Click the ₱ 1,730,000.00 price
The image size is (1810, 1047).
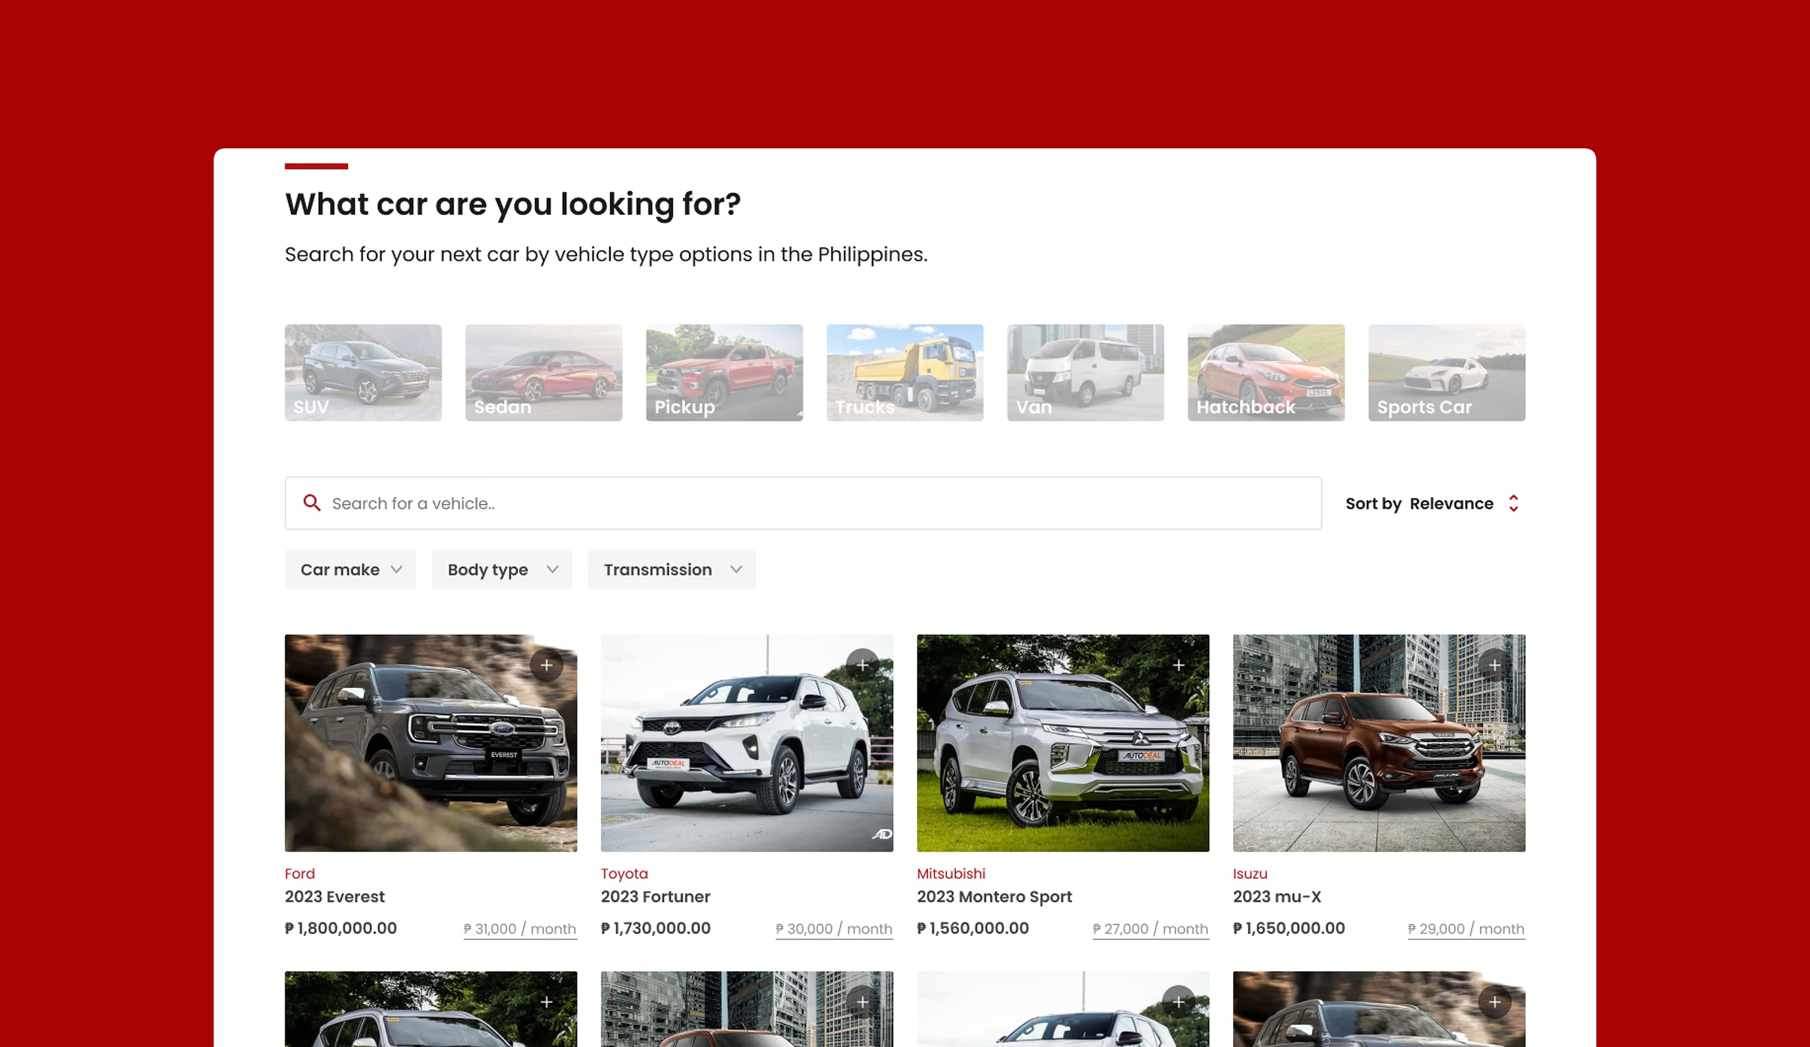pyautogui.click(x=655, y=928)
